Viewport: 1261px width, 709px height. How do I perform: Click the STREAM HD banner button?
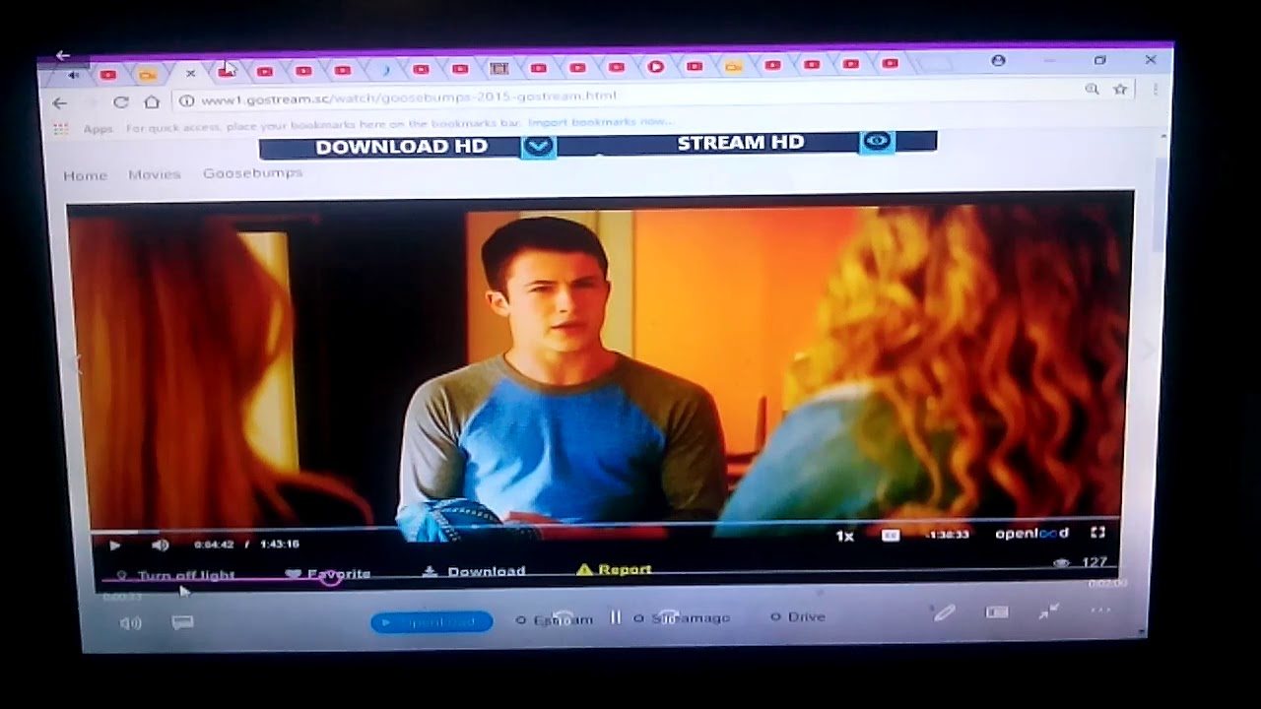[740, 143]
